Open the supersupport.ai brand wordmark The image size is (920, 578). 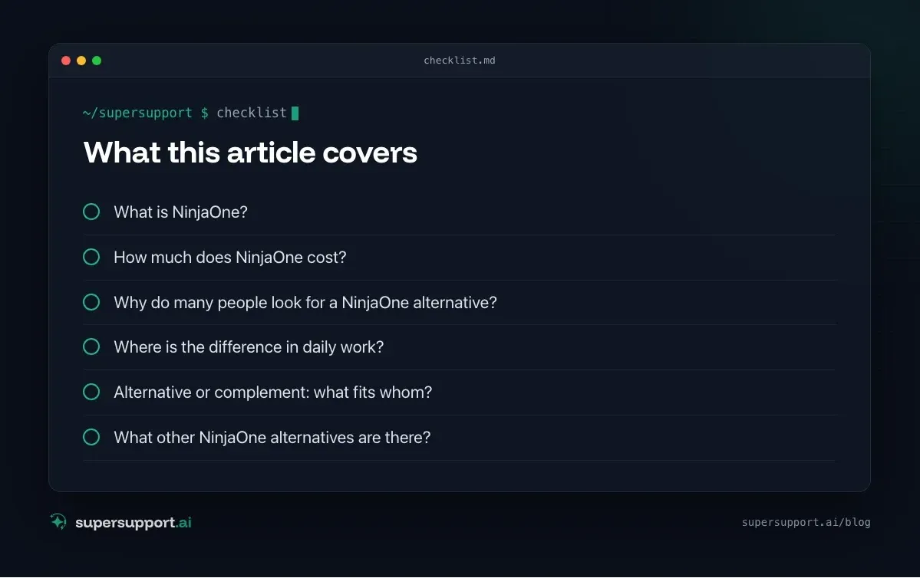(x=134, y=522)
